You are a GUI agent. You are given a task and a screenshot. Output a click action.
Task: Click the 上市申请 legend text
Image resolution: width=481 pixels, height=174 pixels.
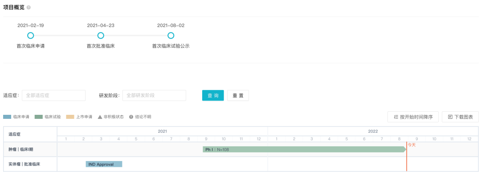click(84, 117)
